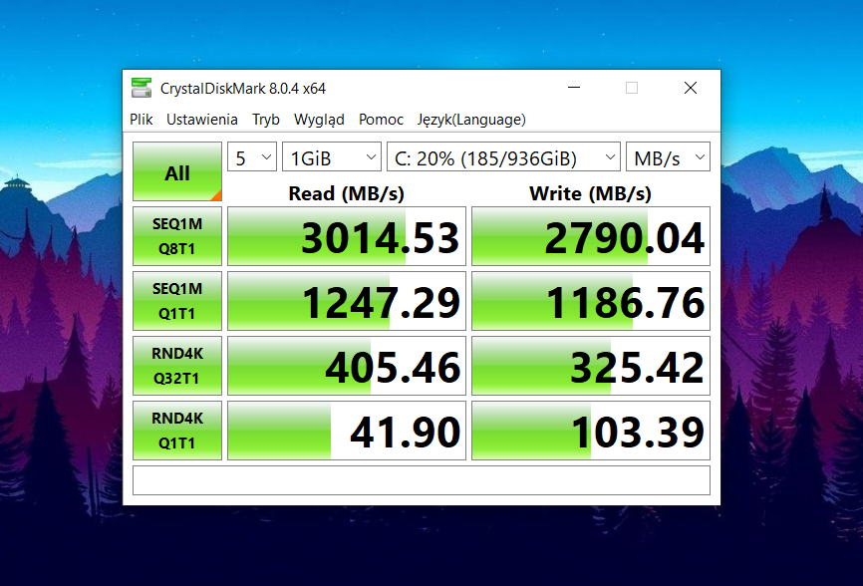Close the CrystalDiskMark window
The height and width of the screenshot is (586, 863).
pyautogui.click(x=691, y=88)
